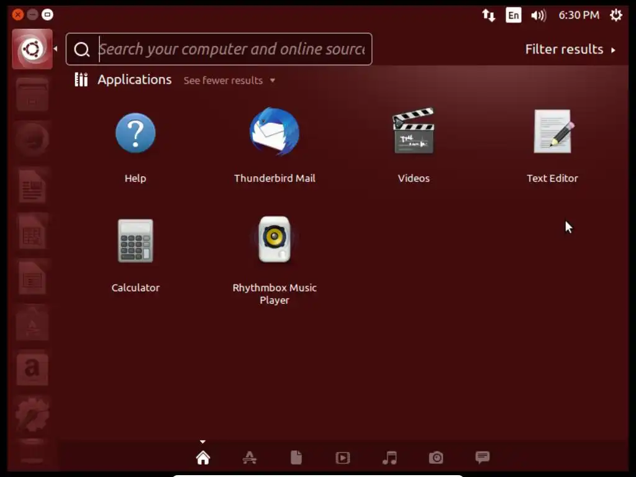Screen dimensions: 636x477
Task: Open LibreOffice Impress from the launcher
Action: [32, 278]
